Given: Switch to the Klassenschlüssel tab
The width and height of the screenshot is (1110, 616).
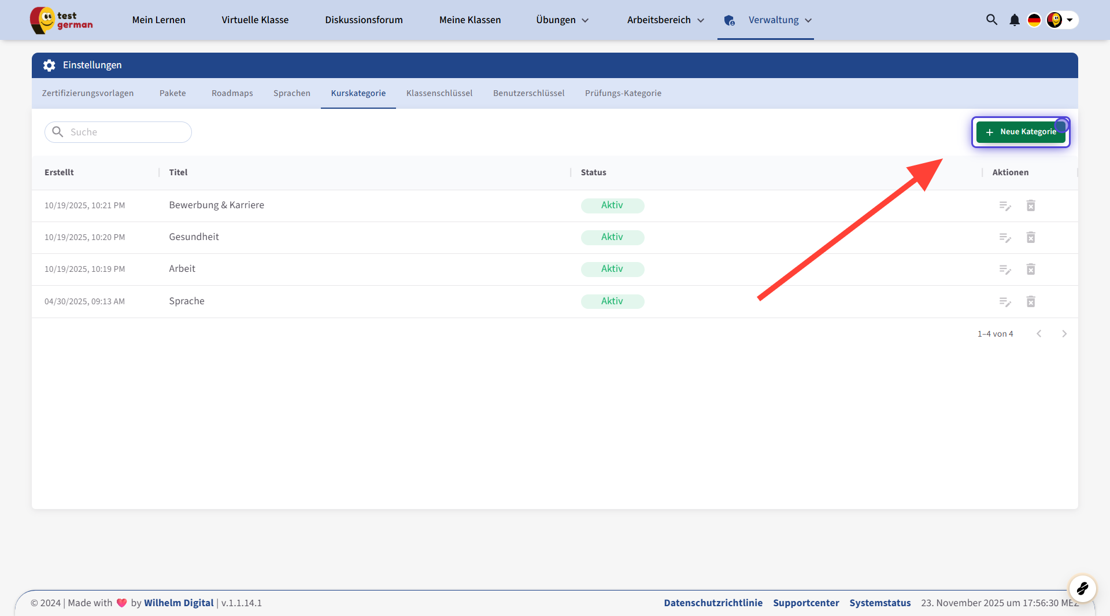Looking at the screenshot, I should (439, 93).
